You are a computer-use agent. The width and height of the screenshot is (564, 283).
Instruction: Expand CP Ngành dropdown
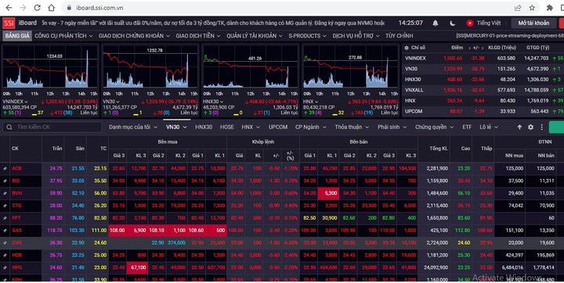click(311, 127)
